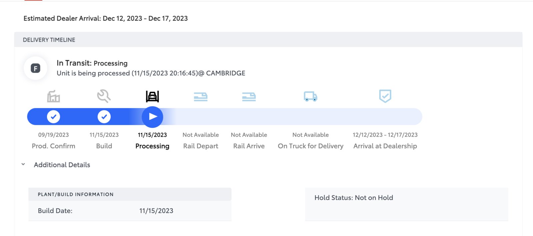Click the Delivery Timeline section header

click(x=268, y=40)
